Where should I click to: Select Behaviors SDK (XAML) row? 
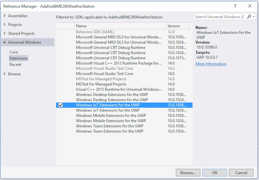click(124, 32)
